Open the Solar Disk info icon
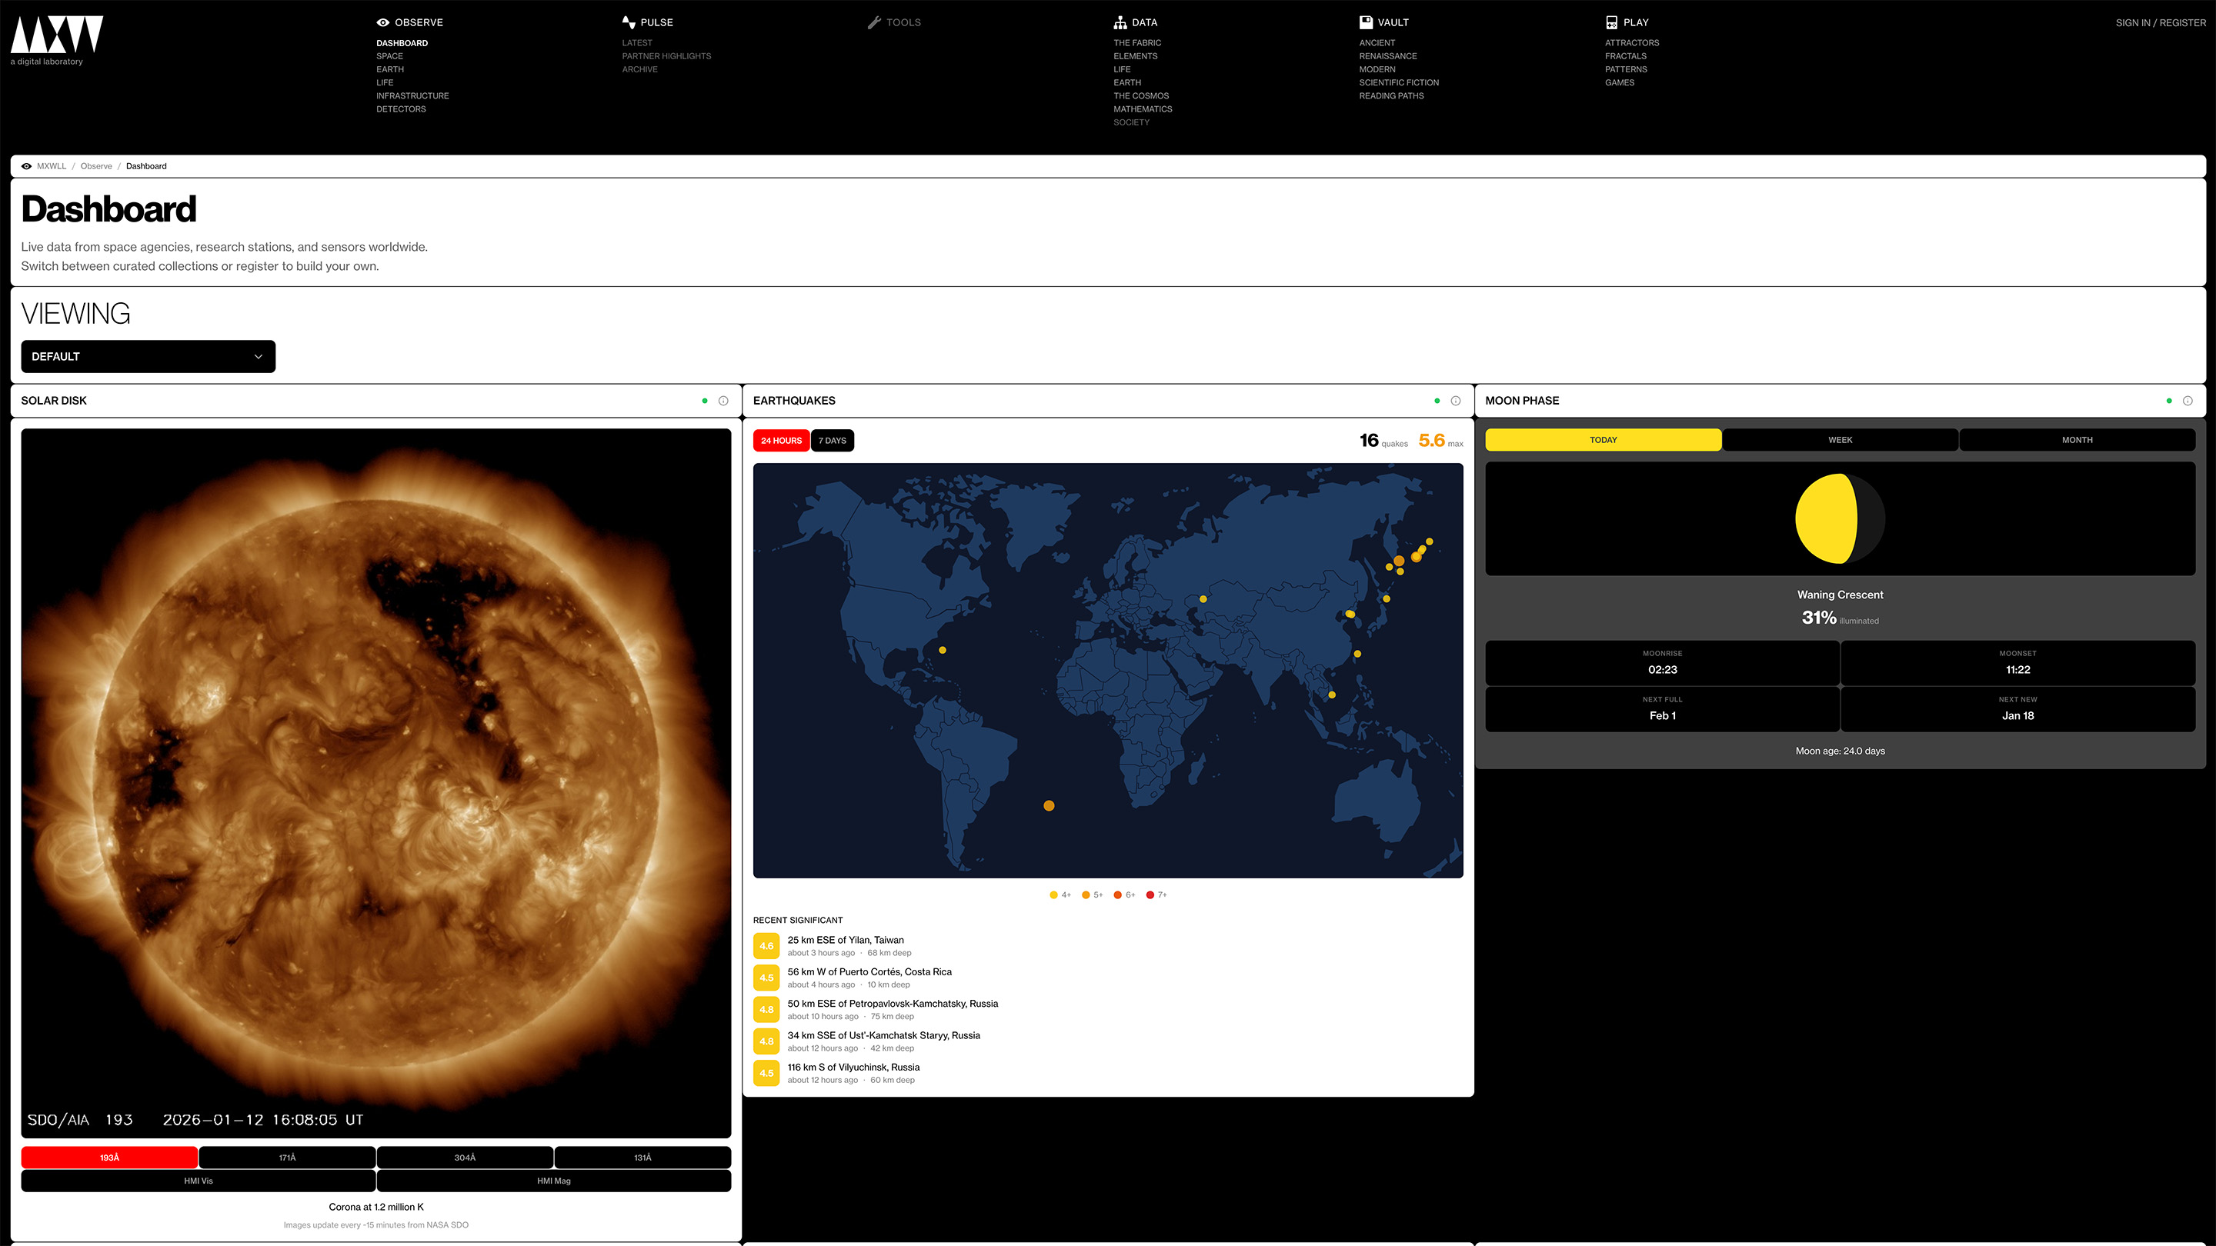This screenshot has width=2216, height=1246. (723, 400)
